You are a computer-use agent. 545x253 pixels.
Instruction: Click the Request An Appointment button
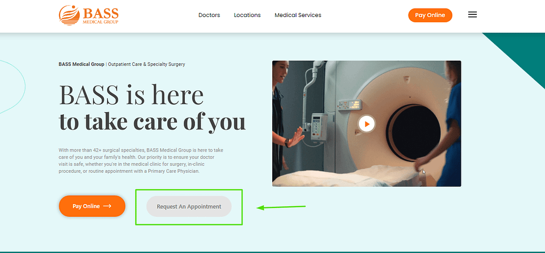click(189, 207)
